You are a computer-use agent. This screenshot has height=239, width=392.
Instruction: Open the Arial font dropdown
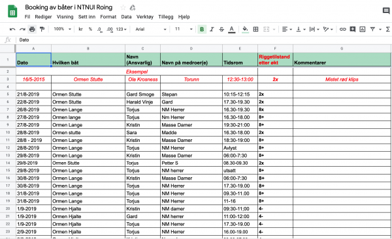pyautogui.click(x=151, y=29)
